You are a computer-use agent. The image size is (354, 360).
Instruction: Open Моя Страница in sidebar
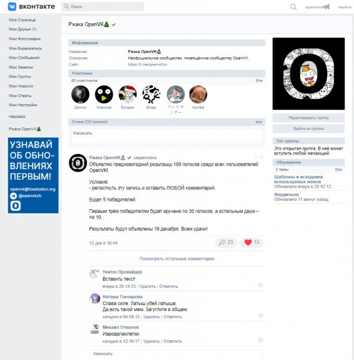click(x=22, y=20)
